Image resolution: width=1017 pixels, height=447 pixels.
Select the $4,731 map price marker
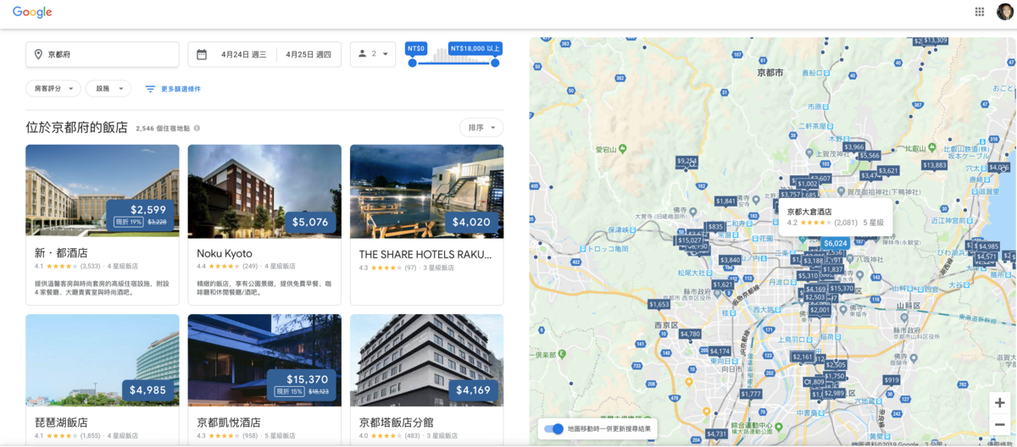pos(716,434)
